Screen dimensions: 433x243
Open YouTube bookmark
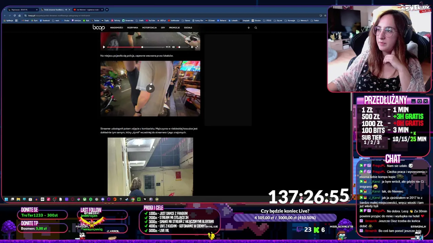(x=151, y=21)
